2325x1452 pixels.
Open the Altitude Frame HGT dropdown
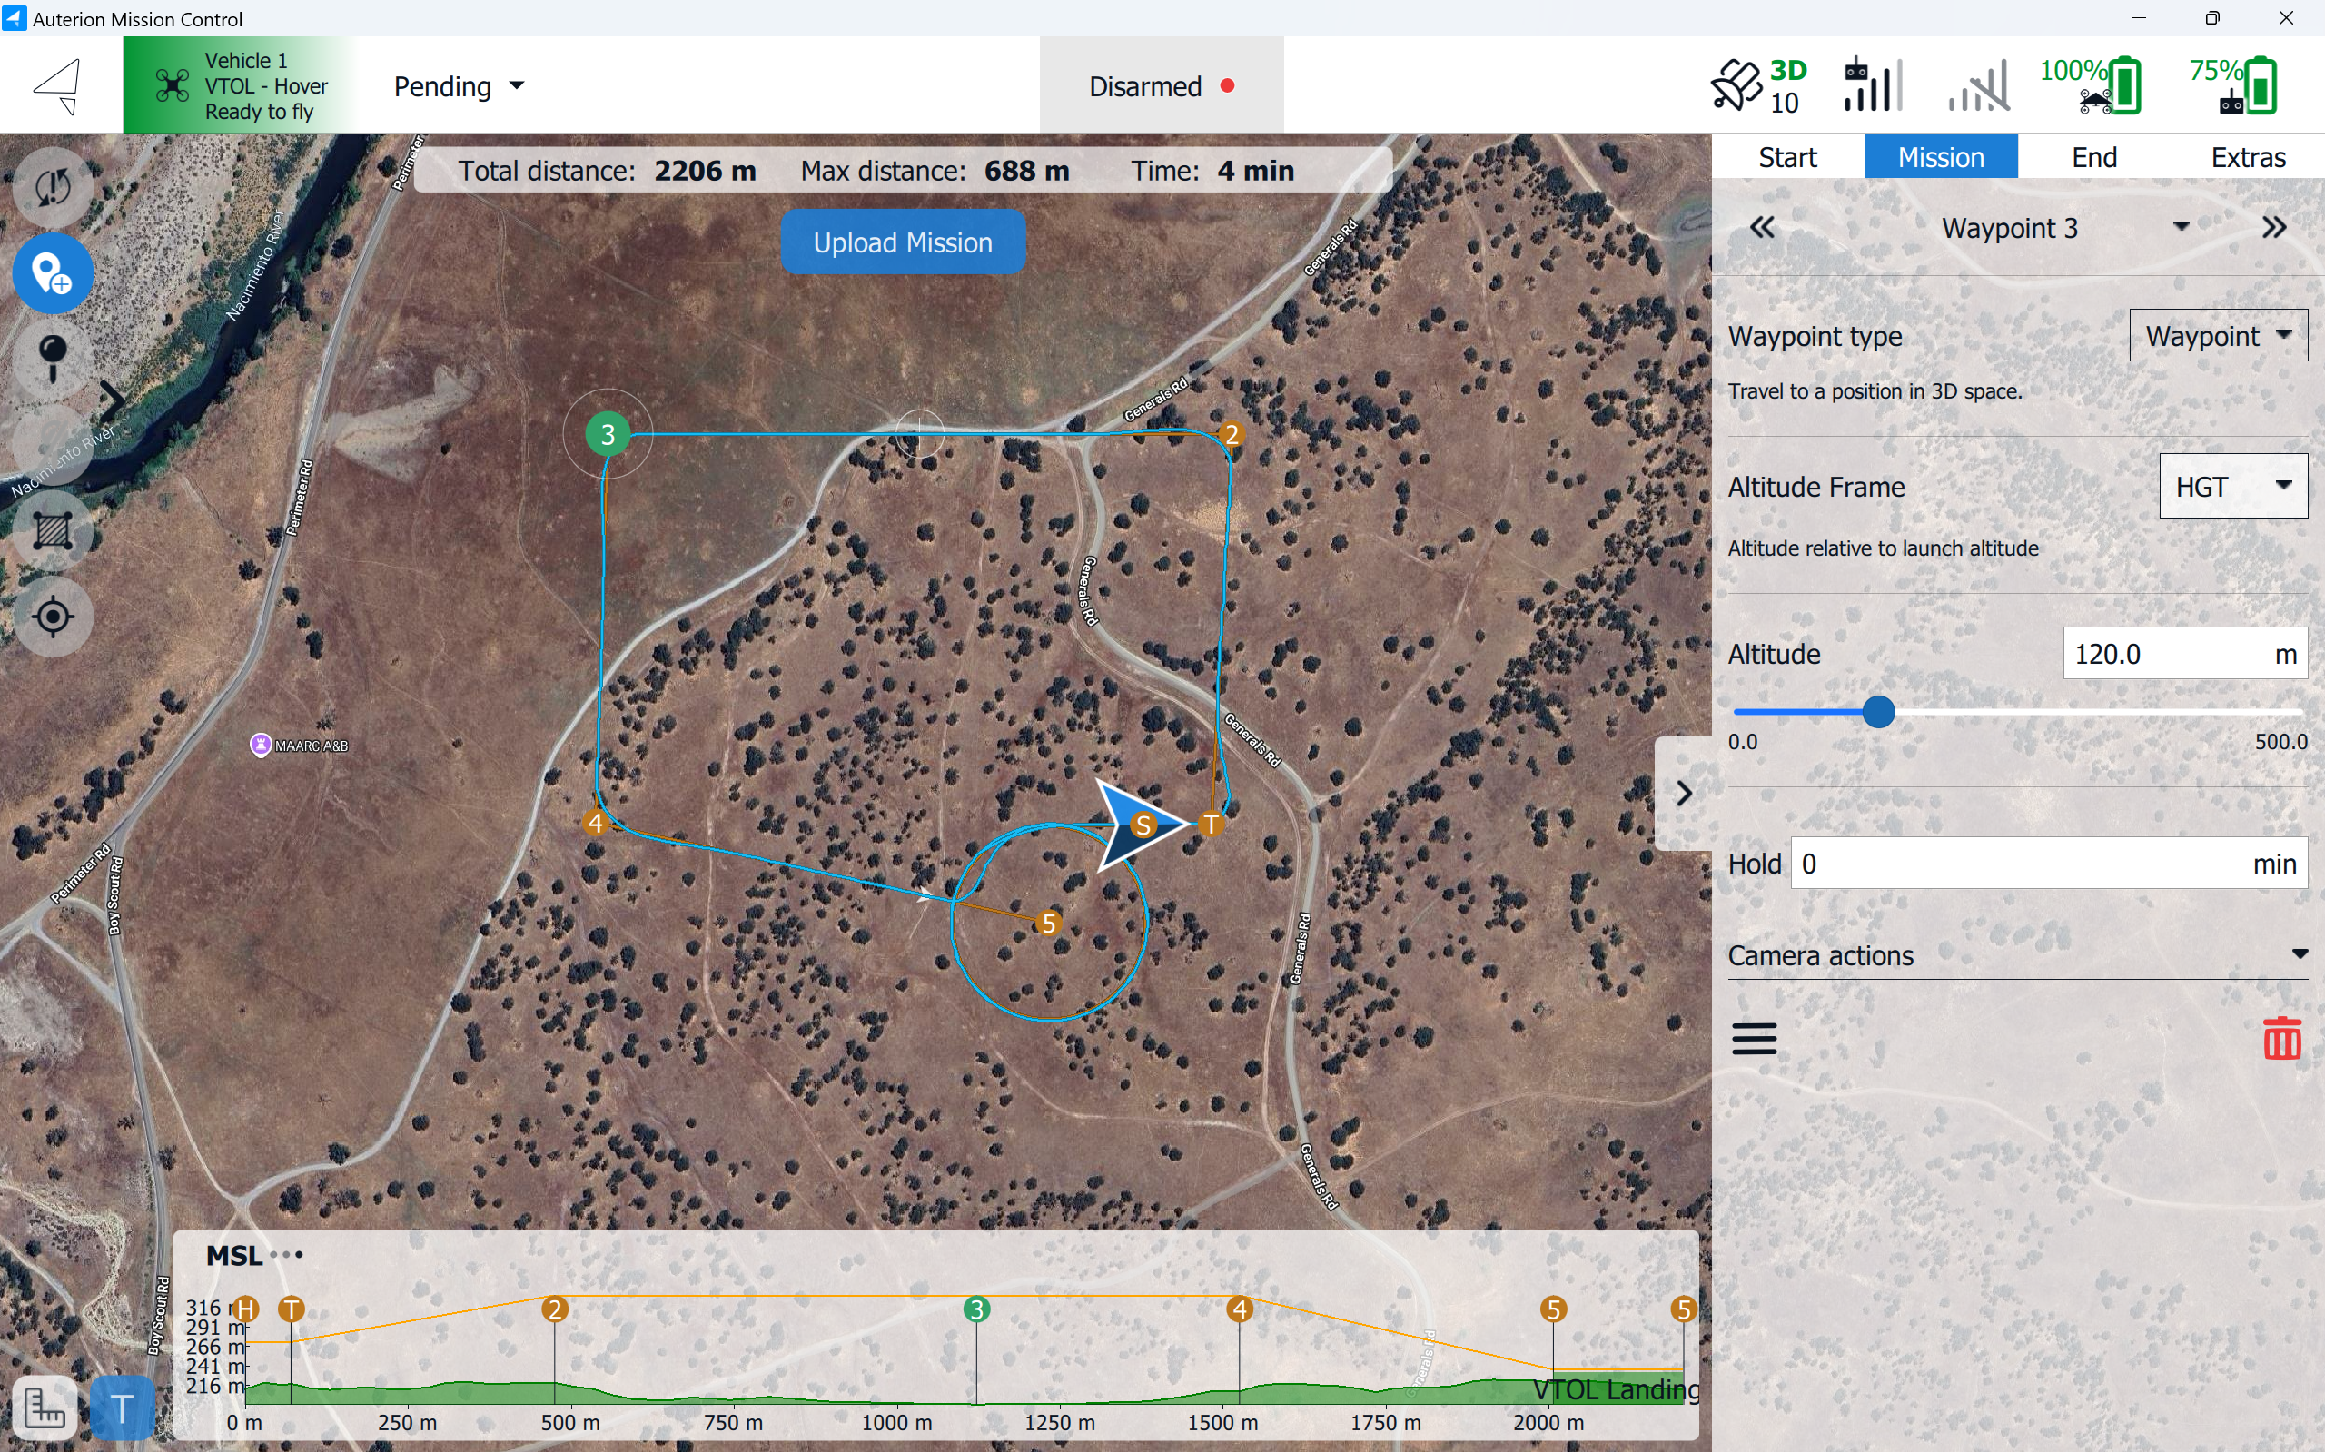click(x=2231, y=486)
